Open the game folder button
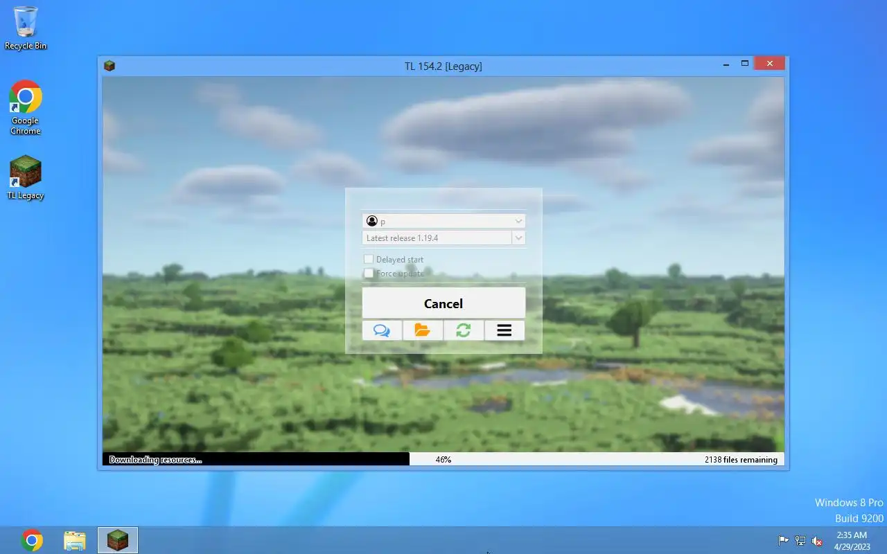Screen dimensions: 887x554 423,330
